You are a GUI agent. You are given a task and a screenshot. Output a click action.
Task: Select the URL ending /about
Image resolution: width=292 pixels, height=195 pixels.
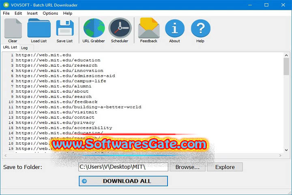[x=52, y=91]
